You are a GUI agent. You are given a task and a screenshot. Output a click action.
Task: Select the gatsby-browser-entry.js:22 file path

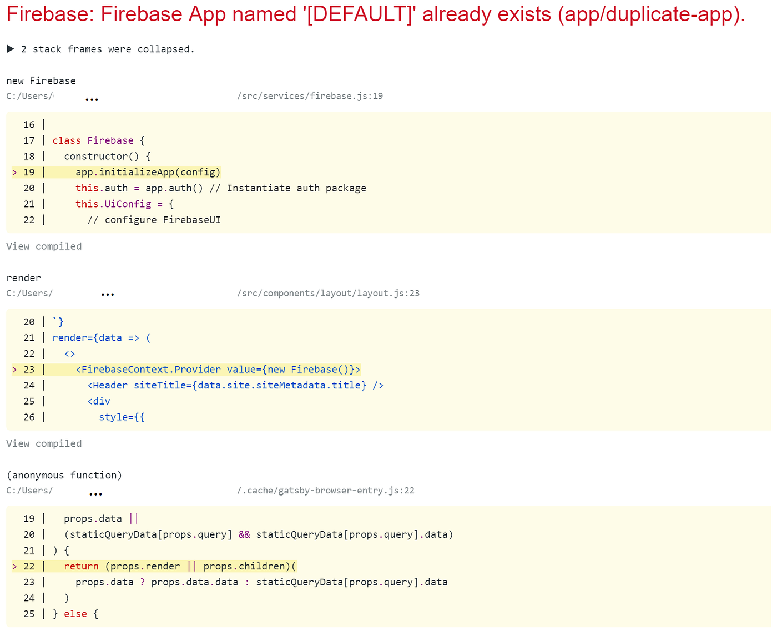(326, 490)
